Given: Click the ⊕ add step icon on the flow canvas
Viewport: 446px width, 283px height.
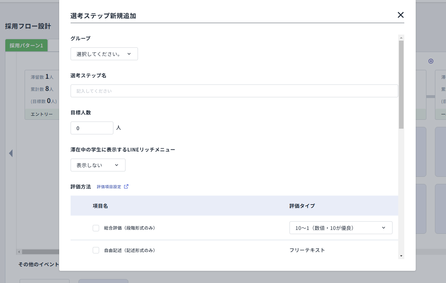Looking at the screenshot, I should pyautogui.click(x=431, y=61).
